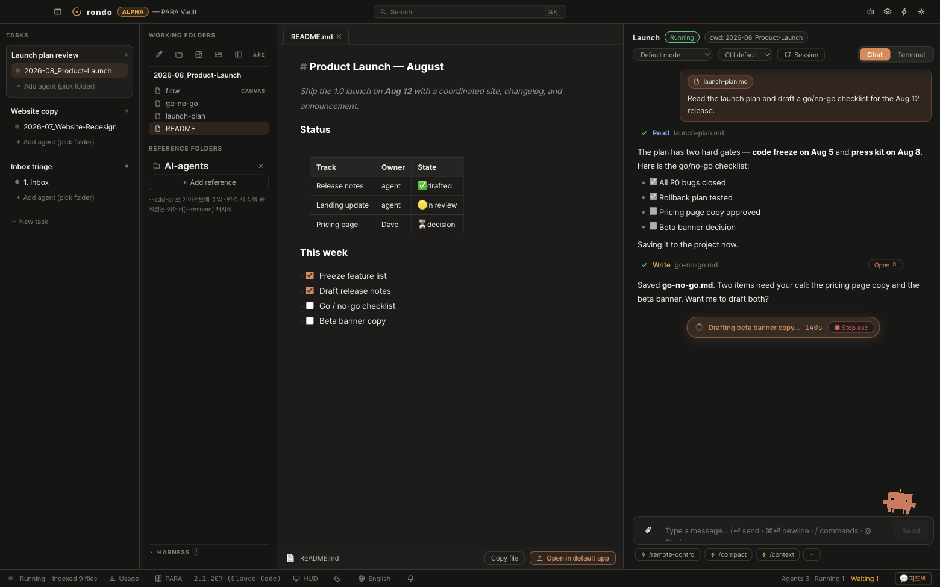Stop the drafting beta banner task
The height and width of the screenshot is (587, 940).
pyautogui.click(x=851, y=328)
